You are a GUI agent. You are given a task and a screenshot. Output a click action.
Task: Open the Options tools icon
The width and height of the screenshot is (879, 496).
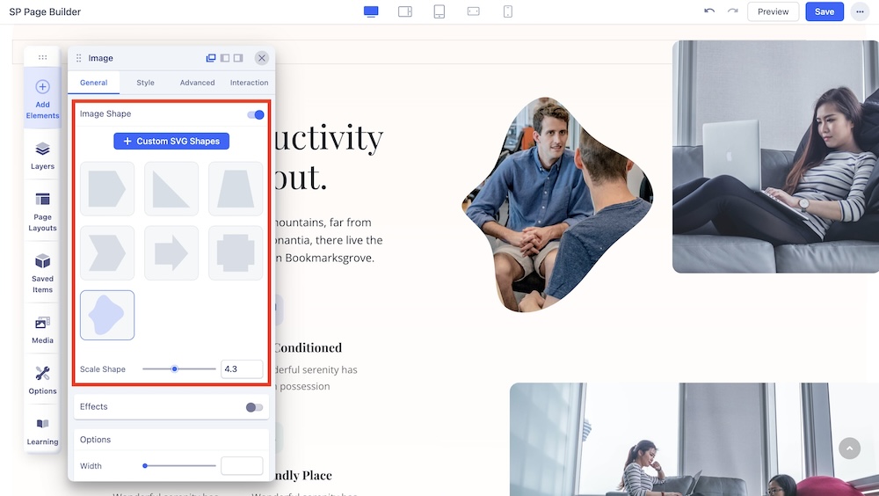pyautogui.click(x=42, y=374)
